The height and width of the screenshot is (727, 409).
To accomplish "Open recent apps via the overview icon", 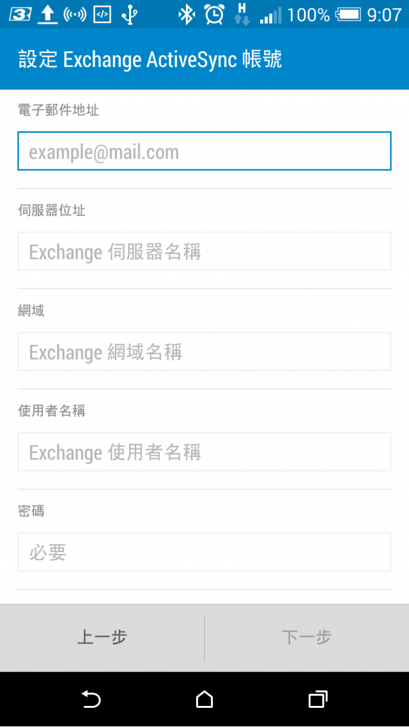I will (x=318, y=699).
